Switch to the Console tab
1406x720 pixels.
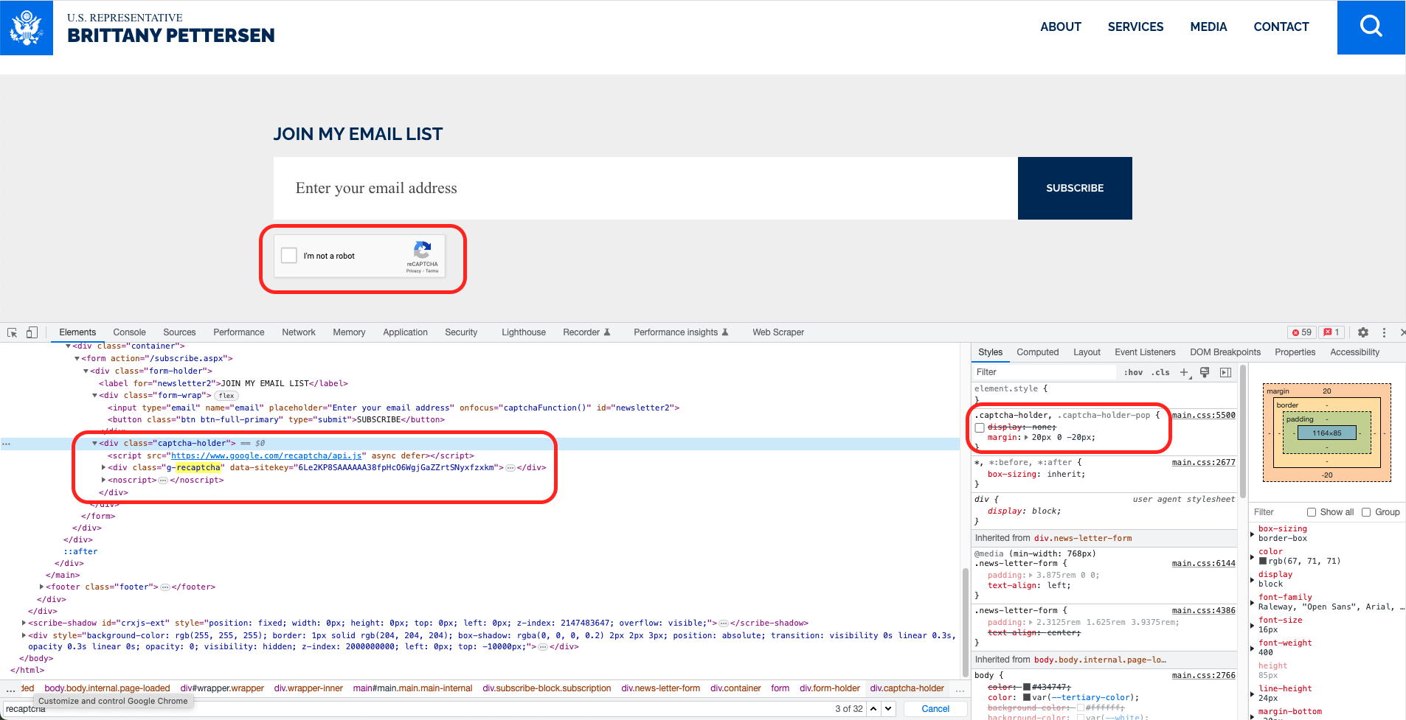click(129, 332)
